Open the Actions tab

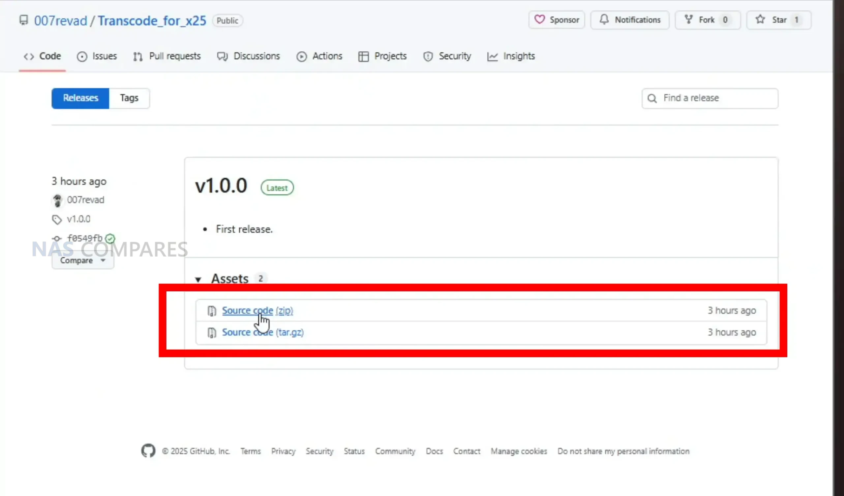(319, 56)
